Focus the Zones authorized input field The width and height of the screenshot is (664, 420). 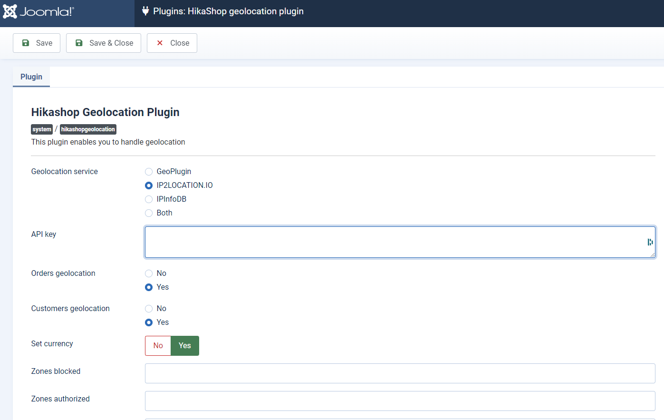click(x=400, y=401)
